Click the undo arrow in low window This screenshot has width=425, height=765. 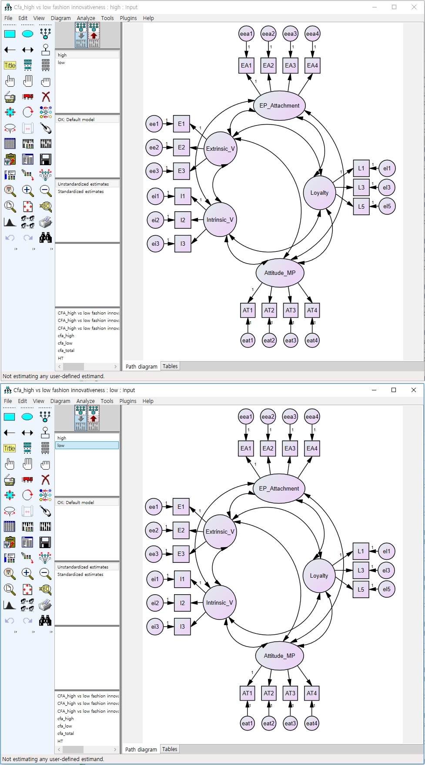9,621
